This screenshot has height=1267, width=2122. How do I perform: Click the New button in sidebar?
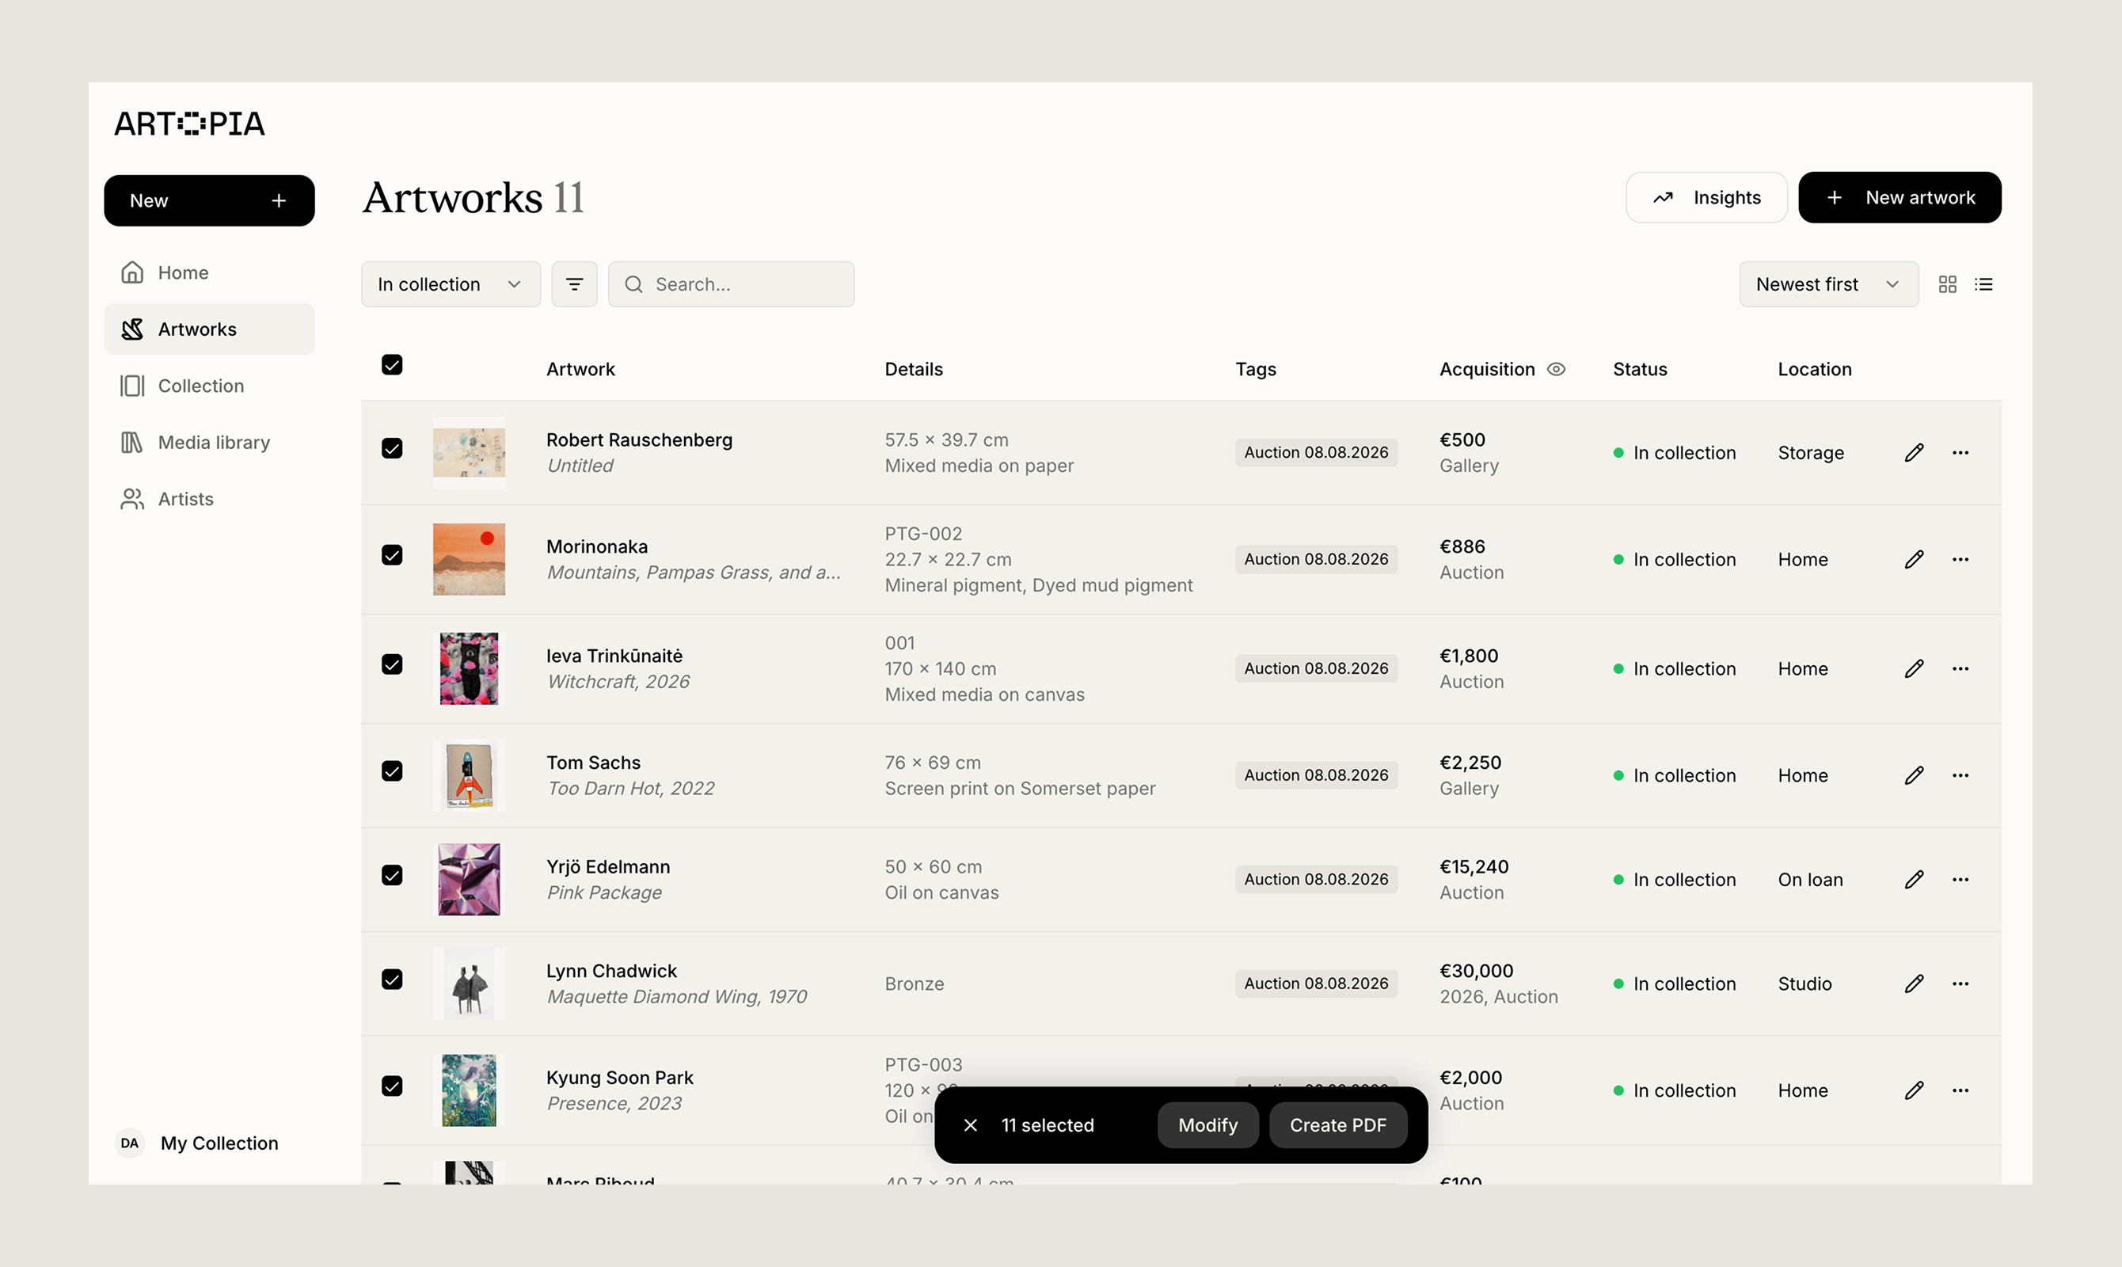point(209,200)
